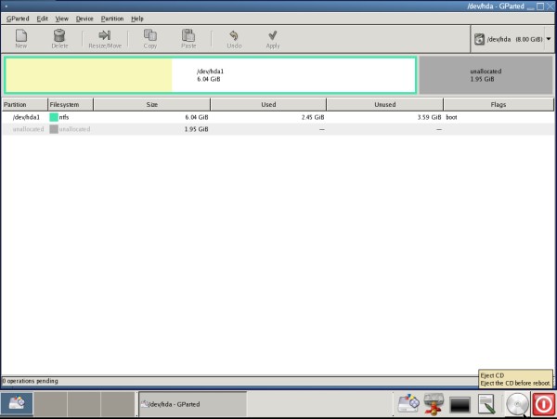The width and height of the screenshot is (557, 419).
Task: Click the '0 operations pending' status text
Action: [31, 381]
